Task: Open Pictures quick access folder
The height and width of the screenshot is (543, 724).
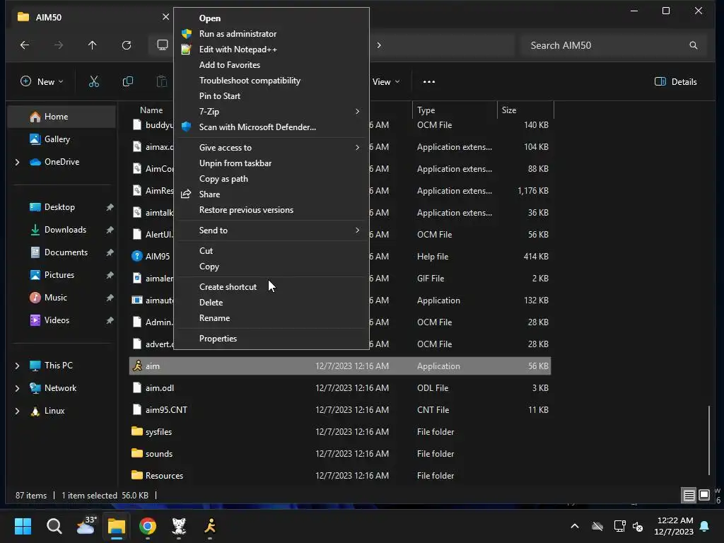Action: point(59,275)
